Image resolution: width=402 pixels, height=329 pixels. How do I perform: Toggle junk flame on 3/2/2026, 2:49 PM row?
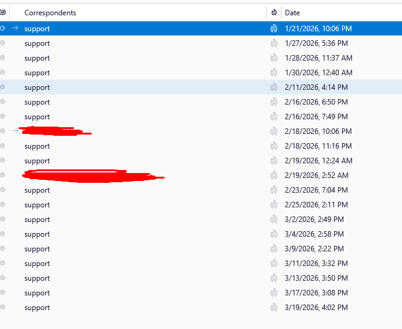(274, 220)
